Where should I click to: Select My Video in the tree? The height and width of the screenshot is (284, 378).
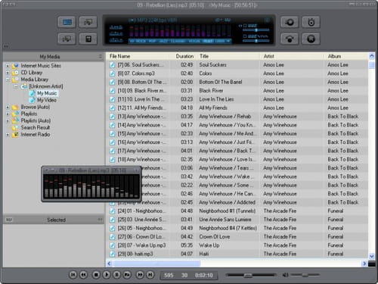[x=47, y=100]
